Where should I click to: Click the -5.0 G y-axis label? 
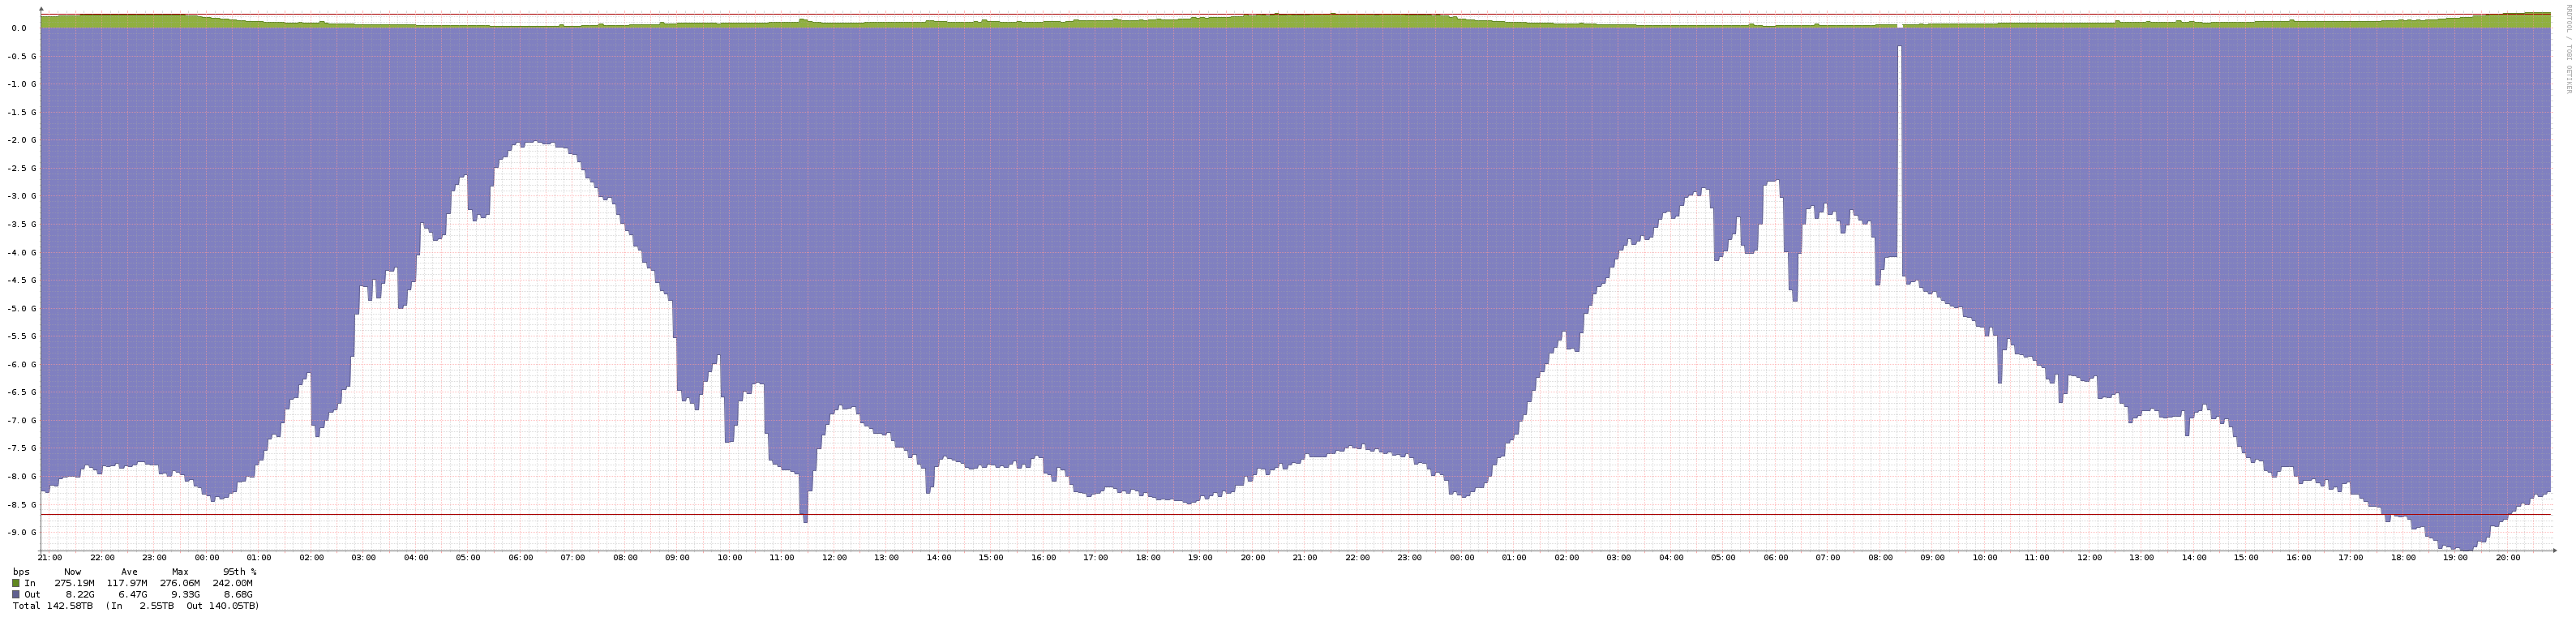tap(21, 308)
